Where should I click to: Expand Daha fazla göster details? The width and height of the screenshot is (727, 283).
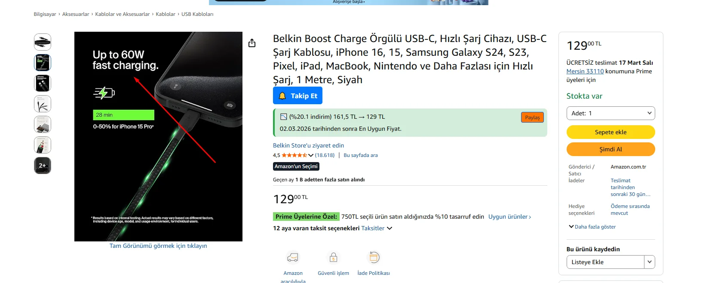pyautogui.click(x=592, y=227)
